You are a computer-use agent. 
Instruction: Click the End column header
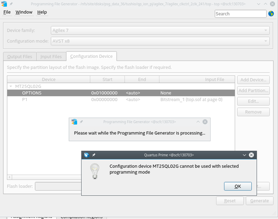pyautogui.click(x=142, y=79)
